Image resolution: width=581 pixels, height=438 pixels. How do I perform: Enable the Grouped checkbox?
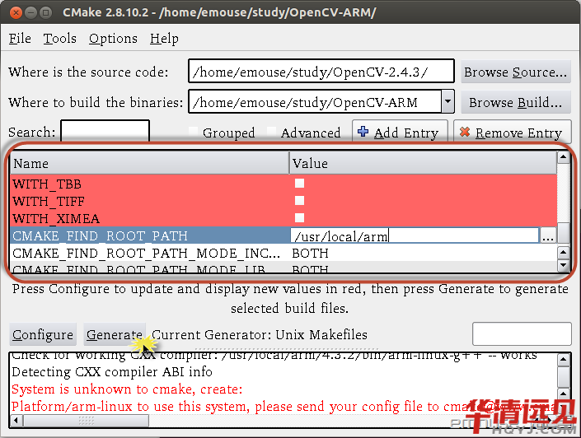tap(194, 133)
